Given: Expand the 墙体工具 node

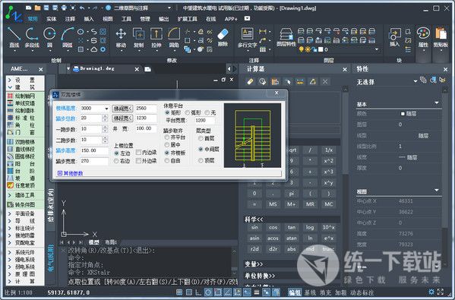Looking at the screenshot, I should (x=10, y=195).
